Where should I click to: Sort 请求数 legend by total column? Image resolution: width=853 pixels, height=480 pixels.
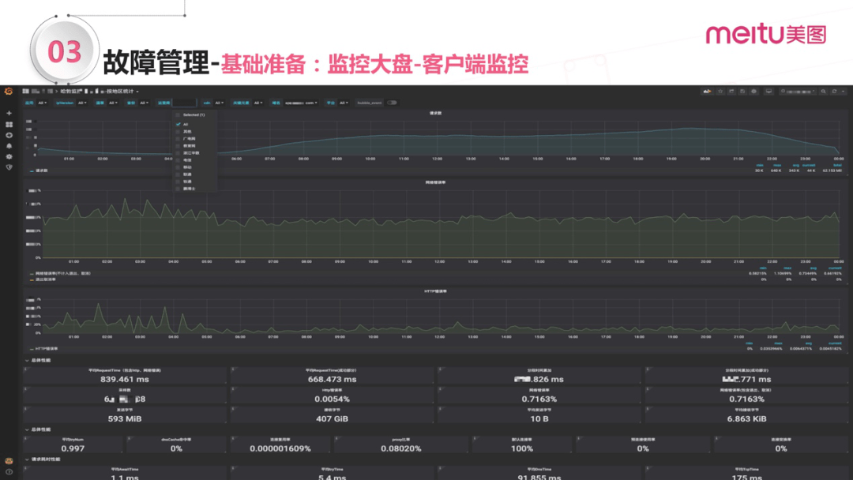[x=837, y=165]
